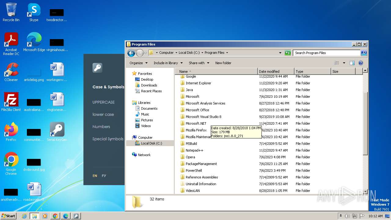Expand the Computer breadcrumb arrow
The image size is (391, 220).
(176, 53)
